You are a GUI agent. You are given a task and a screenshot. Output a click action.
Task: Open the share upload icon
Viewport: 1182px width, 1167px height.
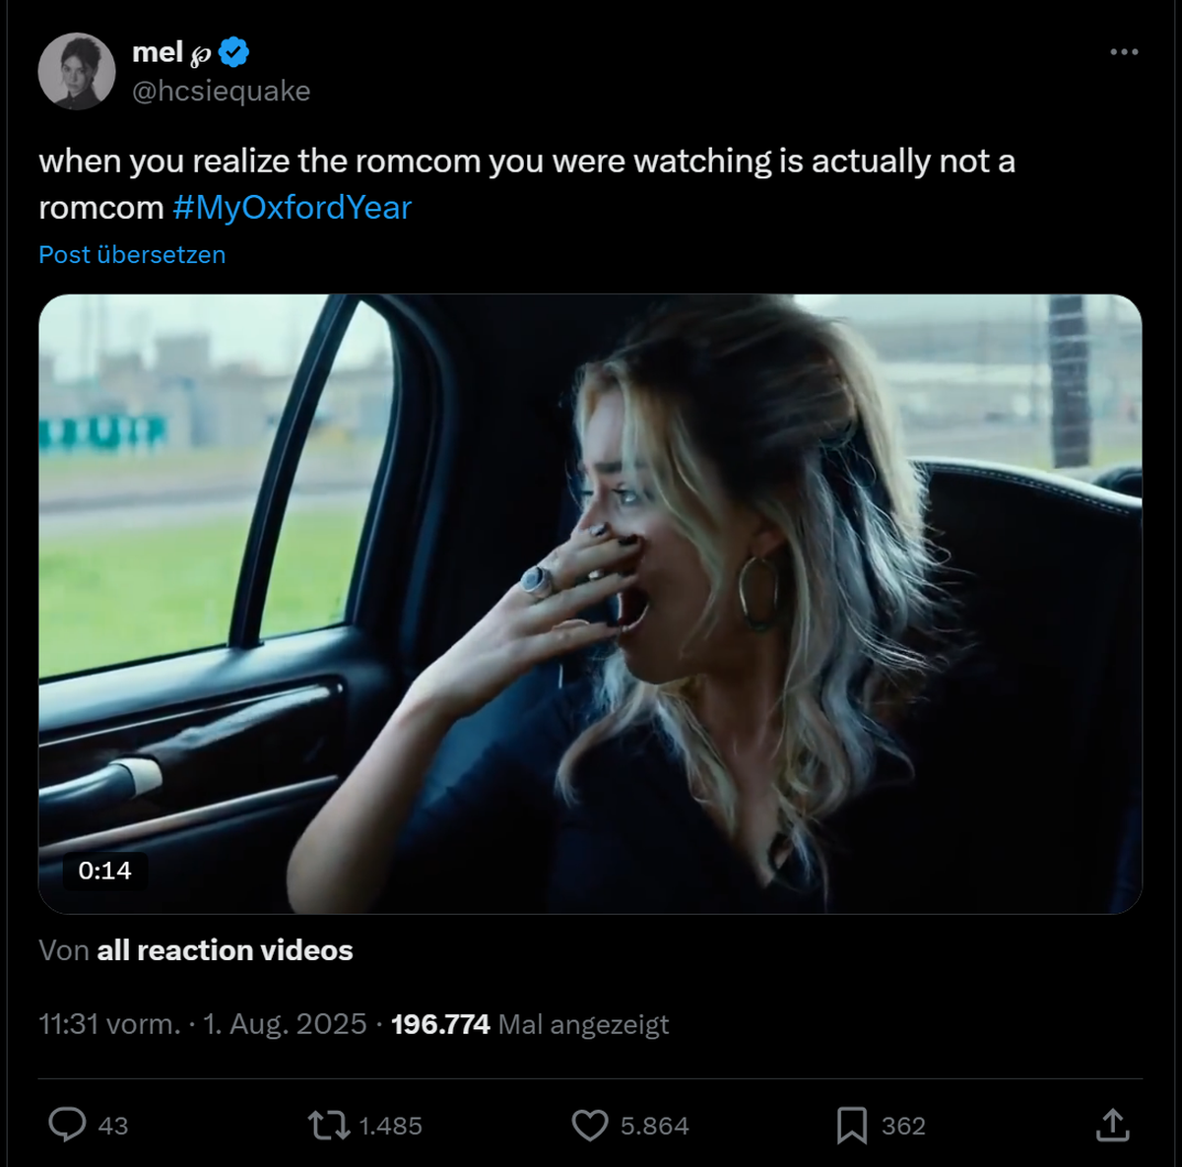(1112, 1125)
